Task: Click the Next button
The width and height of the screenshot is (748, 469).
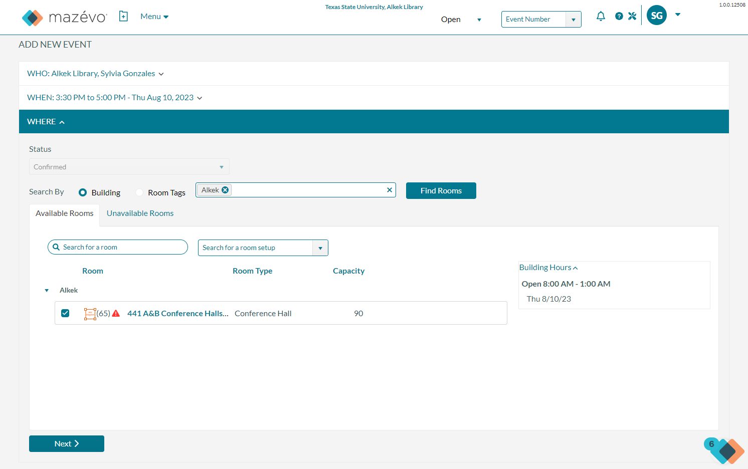Action: [x=67, y=444]
